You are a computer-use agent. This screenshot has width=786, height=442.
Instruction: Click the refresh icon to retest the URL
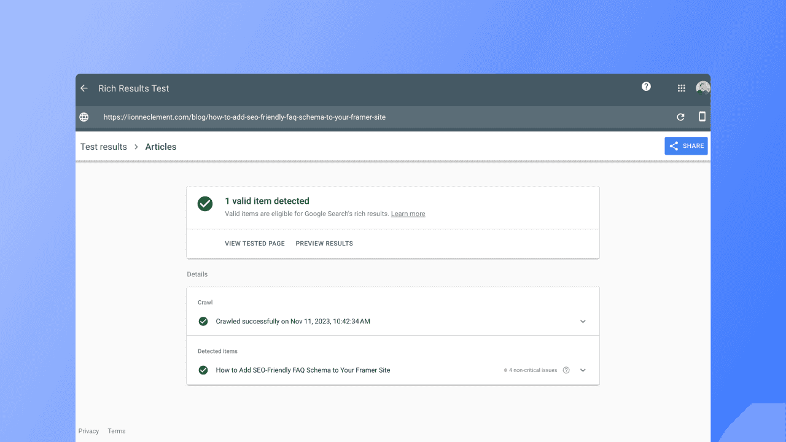pyautogui.click(x=680, y=117)
